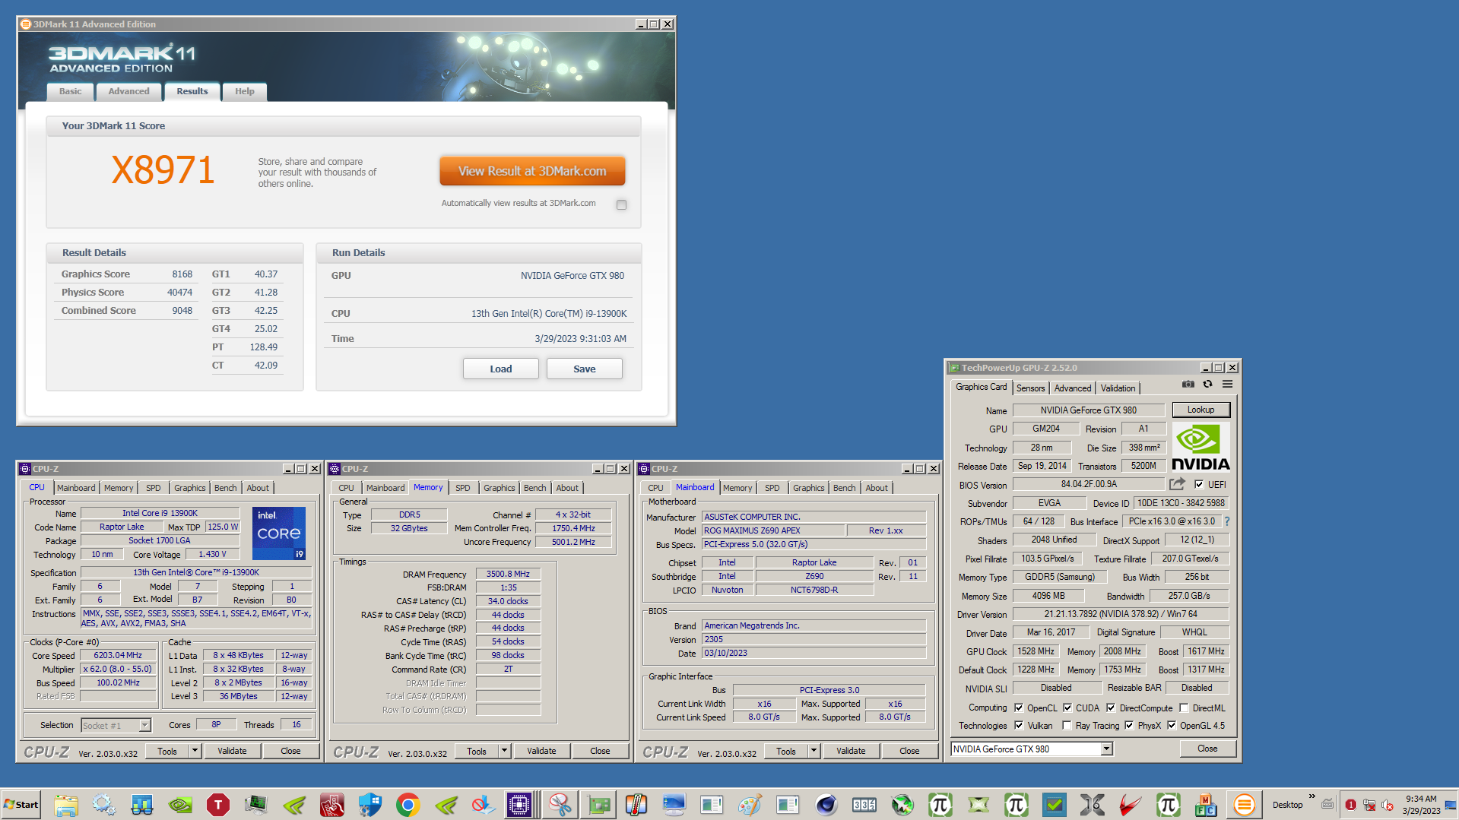
Task: Expand the taskbar Desktop toolbar chevron
Action: [x=1312, y=796]
